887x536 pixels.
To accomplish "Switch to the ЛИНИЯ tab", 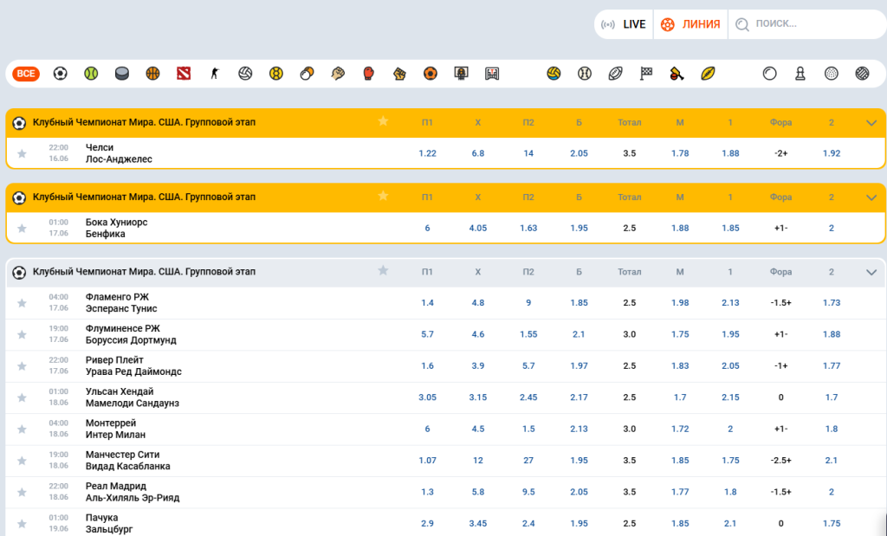I will (x=690, y=24).
